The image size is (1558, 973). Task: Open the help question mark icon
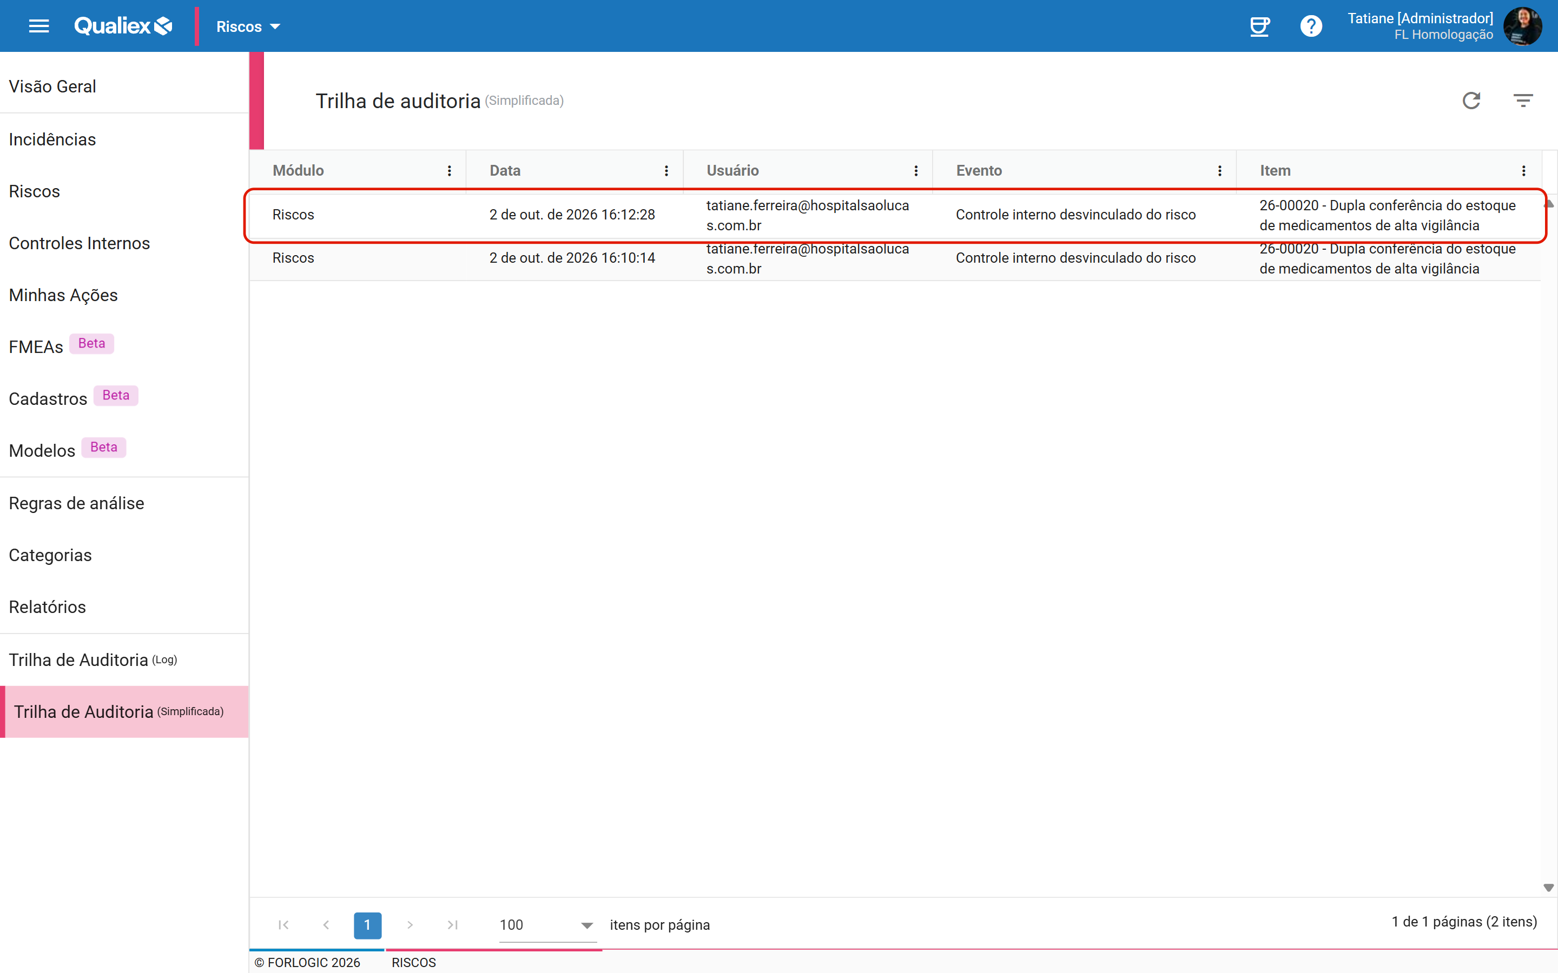1311,26
